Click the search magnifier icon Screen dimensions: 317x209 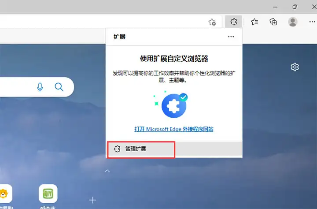click(59, 87)
